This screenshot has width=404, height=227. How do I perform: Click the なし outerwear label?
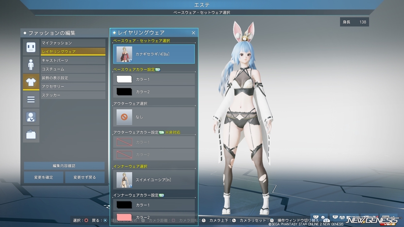point(139,117)
